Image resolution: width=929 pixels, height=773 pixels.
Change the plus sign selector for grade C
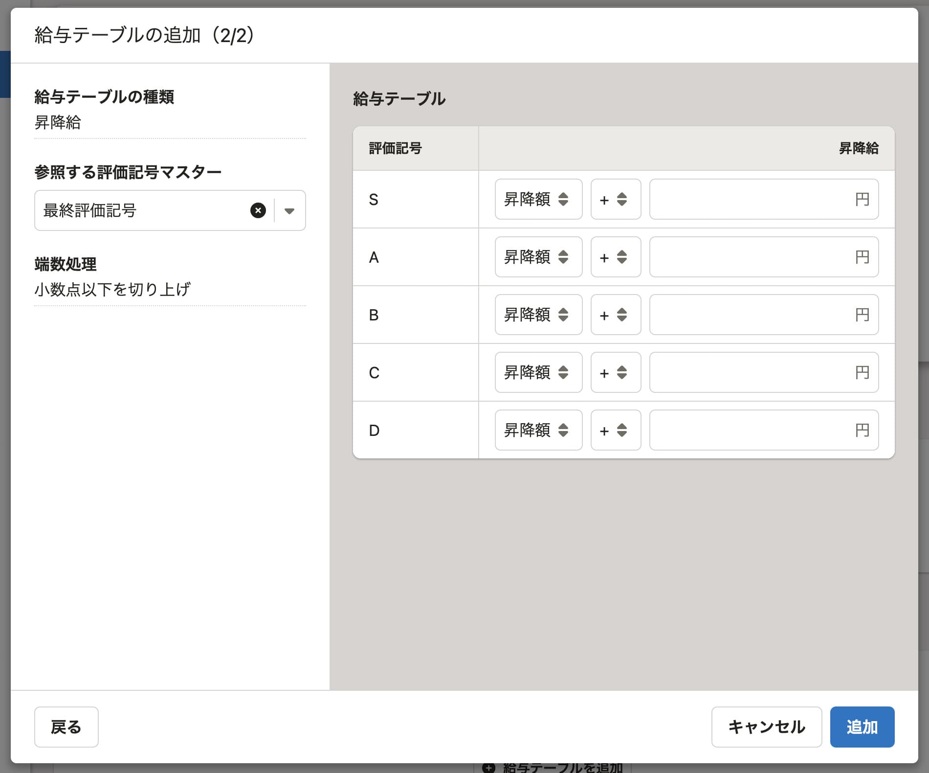[x=615, y=372]
